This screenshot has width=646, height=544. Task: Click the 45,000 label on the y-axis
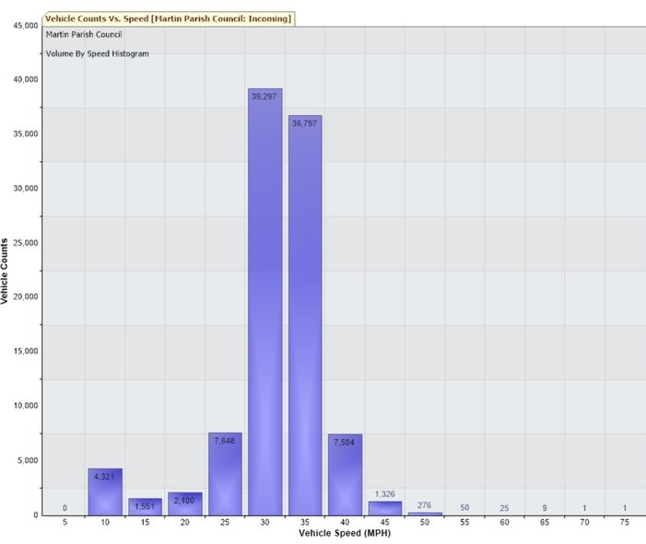click(19, 25)
